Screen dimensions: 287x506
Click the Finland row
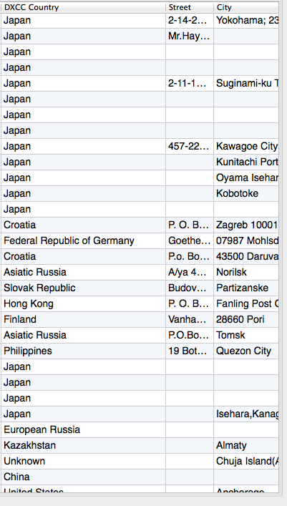140,319
